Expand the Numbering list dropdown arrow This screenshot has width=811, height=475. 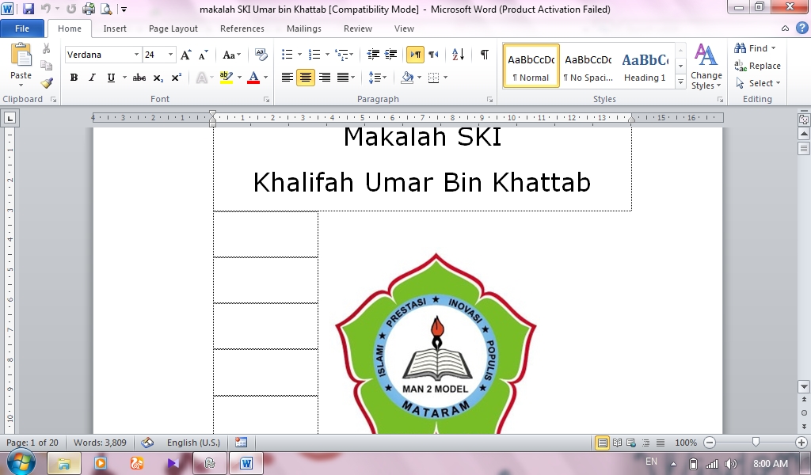[x=327, y=55]
